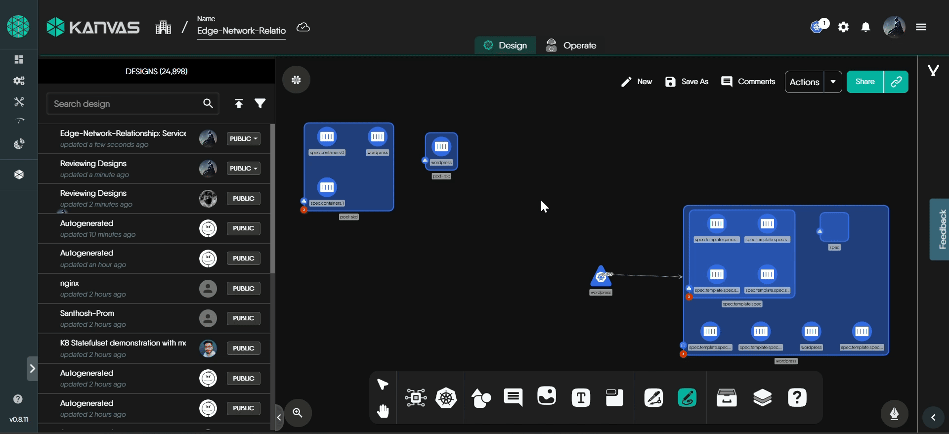This screenshot has height=434, width=949.
Task: Click the Save As button
Action: coord(687,82)
